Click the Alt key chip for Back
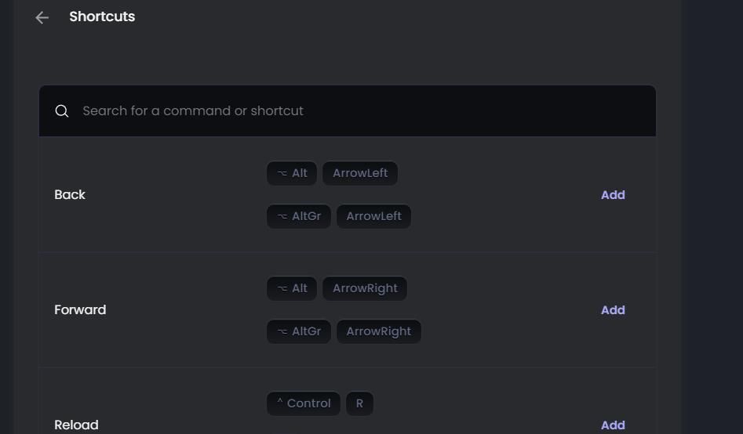Screen dimensions: 743x434 tap(292, 173)
